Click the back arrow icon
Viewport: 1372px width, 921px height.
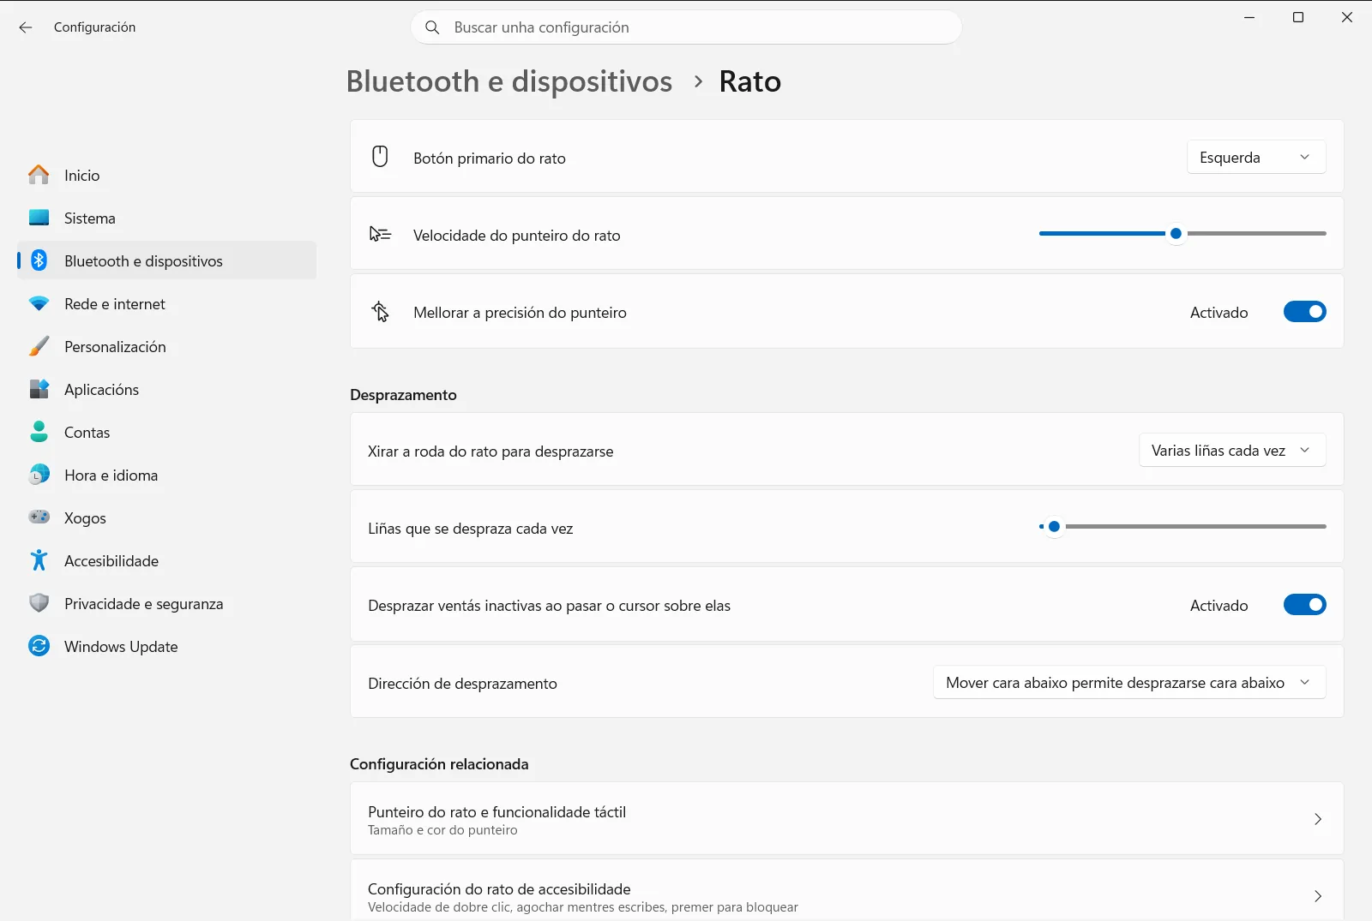click(26, 27)
